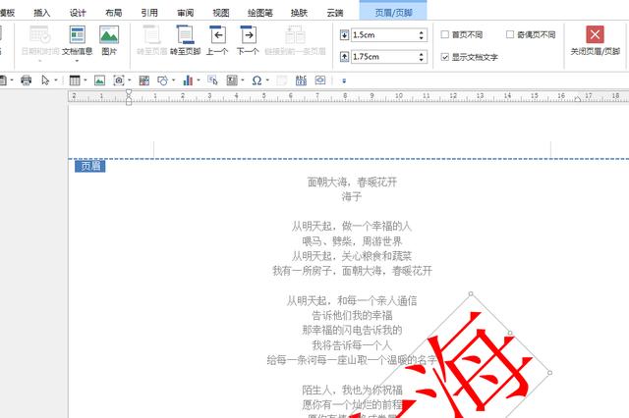Click the save icon at toolbar left edge
Viewport: 629px width, 418px height.
click(x=3, y=80)
